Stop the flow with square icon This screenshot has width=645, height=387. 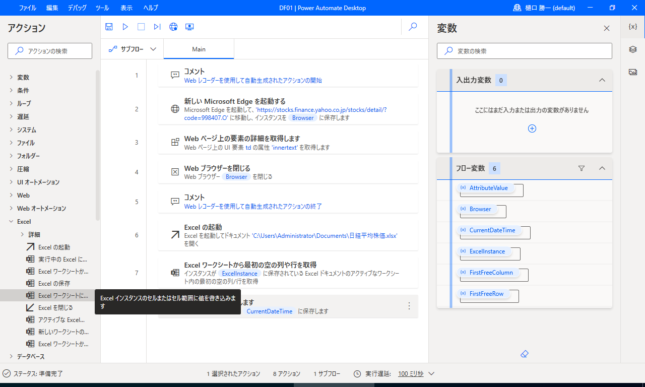141,27
